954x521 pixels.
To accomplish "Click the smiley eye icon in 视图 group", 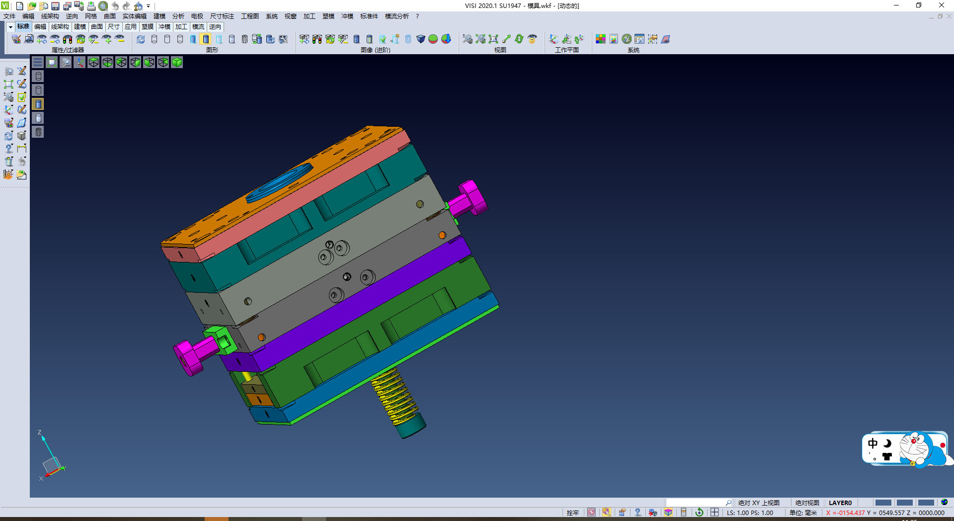I will 532,39.
